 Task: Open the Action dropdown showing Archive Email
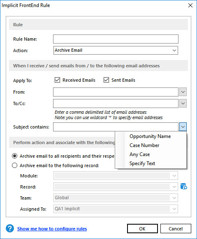(x=116, y=50)
